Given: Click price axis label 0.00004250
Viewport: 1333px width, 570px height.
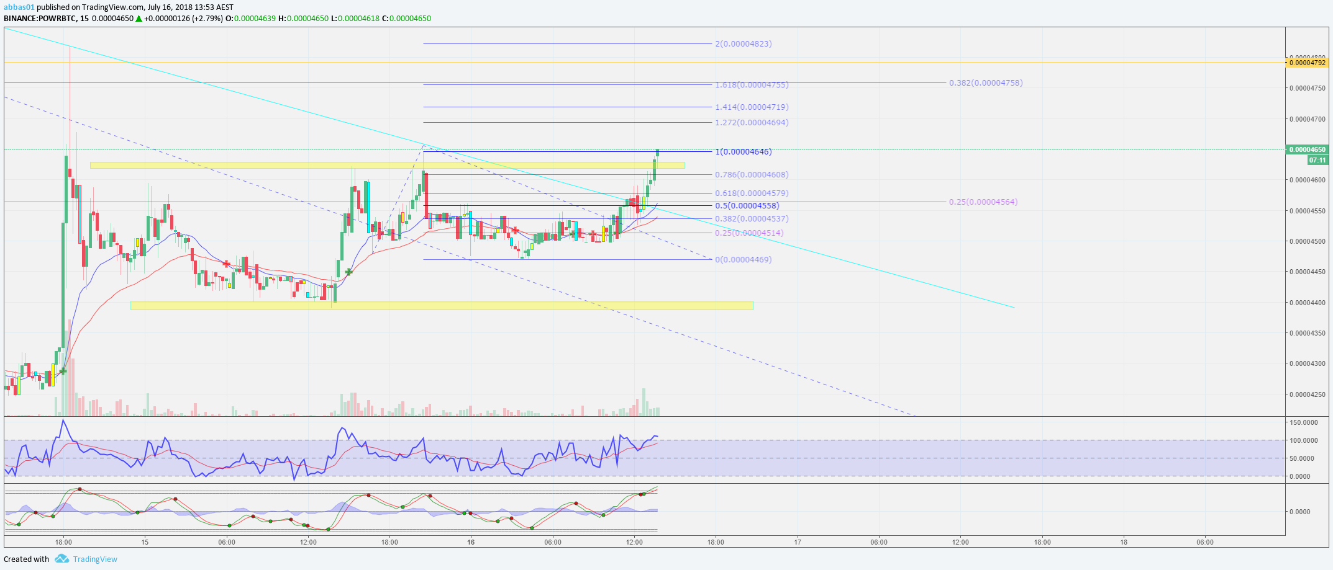Looking at the screenshot, I should pyautogui.click(x=1307, y=394).
